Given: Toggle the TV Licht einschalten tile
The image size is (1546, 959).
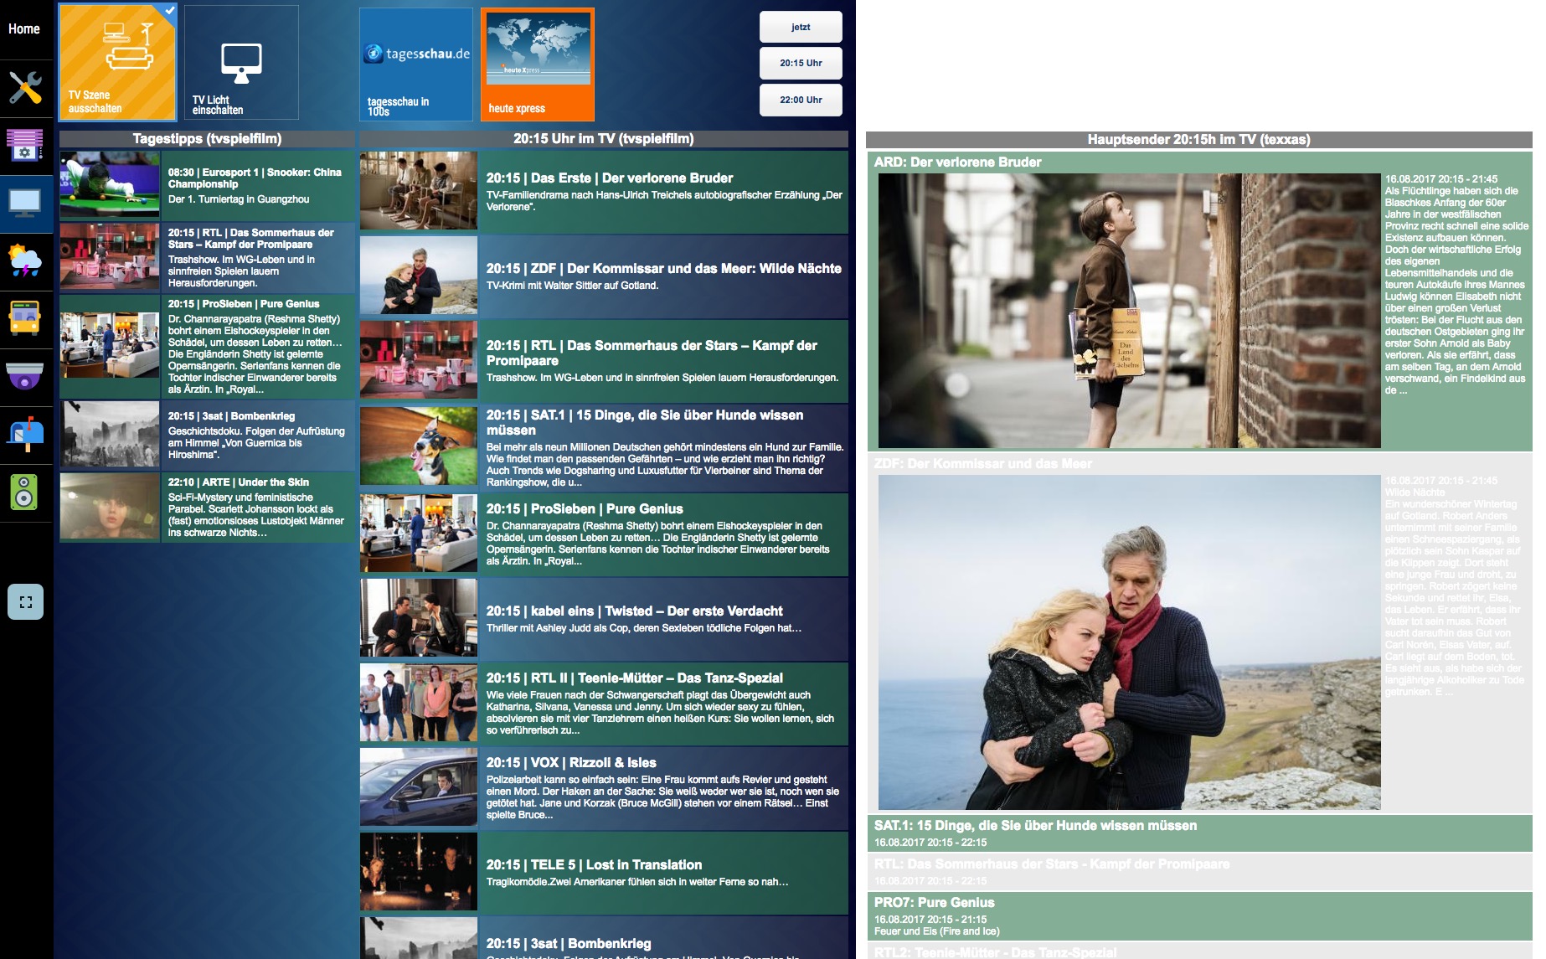Looking at the screenshot, I should 241,63.
